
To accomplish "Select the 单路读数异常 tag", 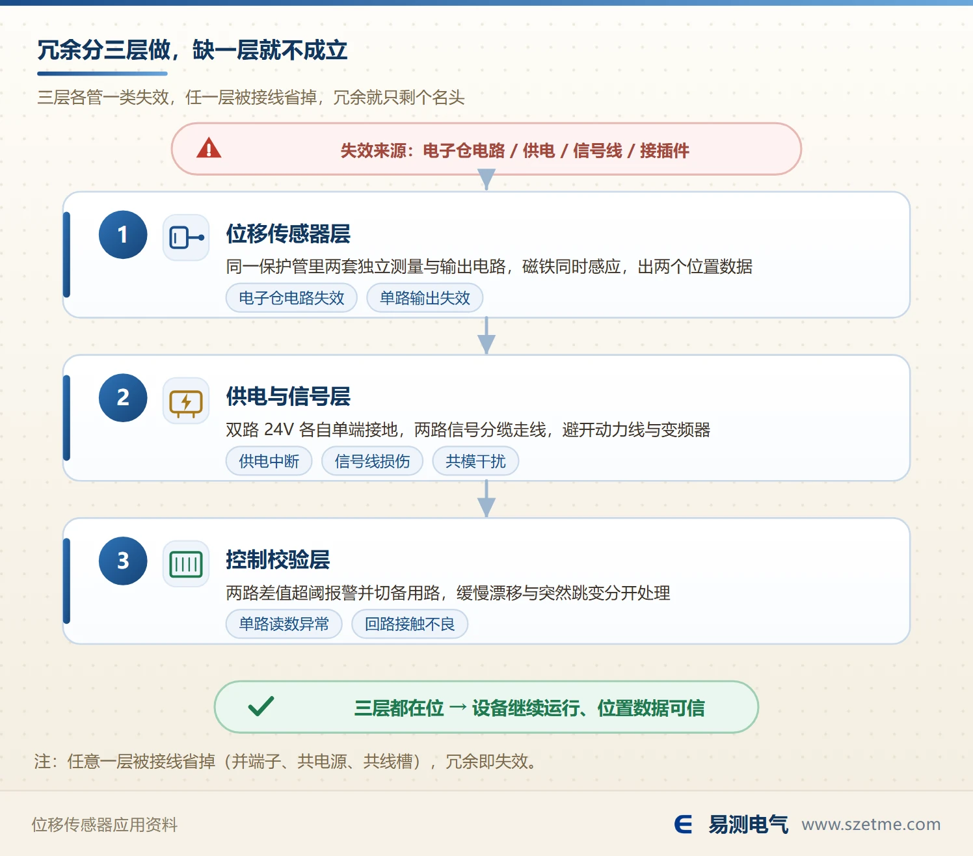I will tap(284, 624).
